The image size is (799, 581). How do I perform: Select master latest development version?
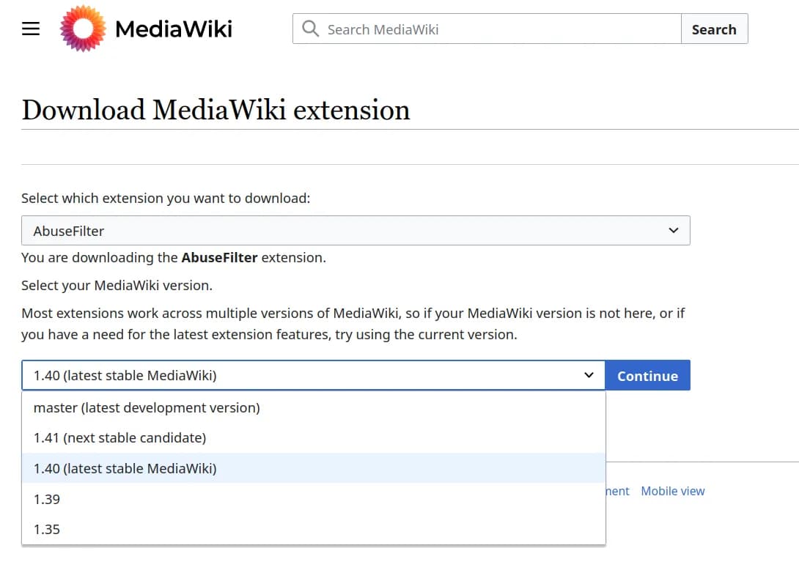coord(146,407)
